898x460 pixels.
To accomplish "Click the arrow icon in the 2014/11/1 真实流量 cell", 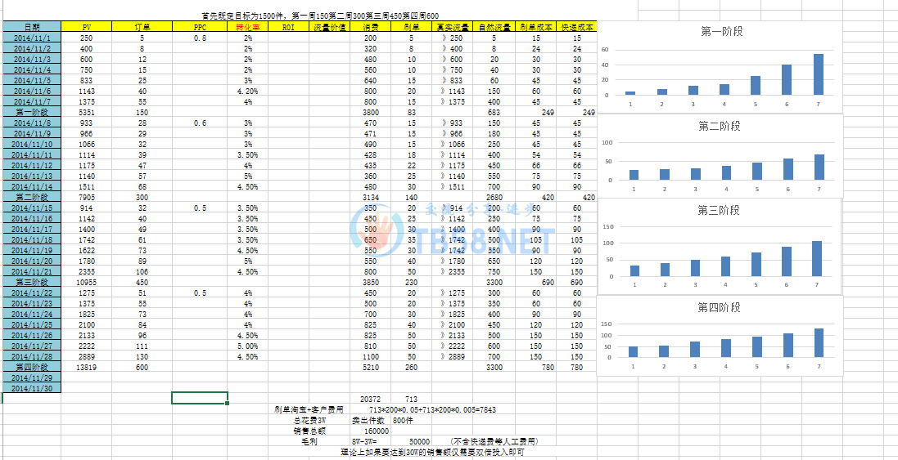I will [x=443, y=38].
